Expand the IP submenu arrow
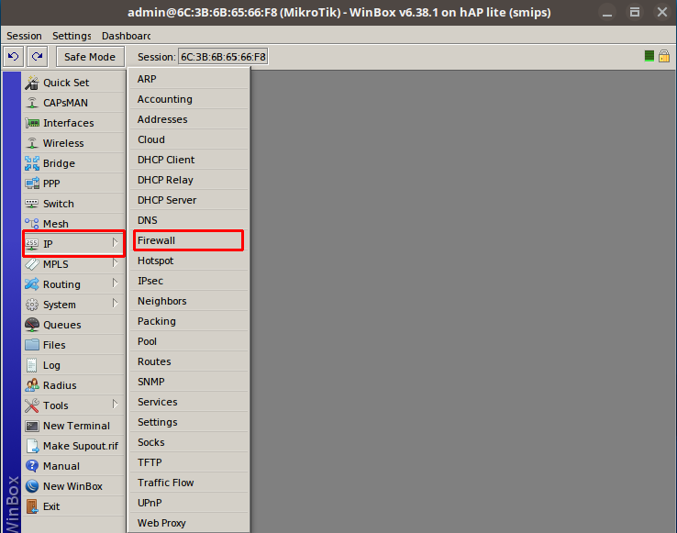Image resolution: width=677 pixels, height=533 pixels. tap(115, 243)
